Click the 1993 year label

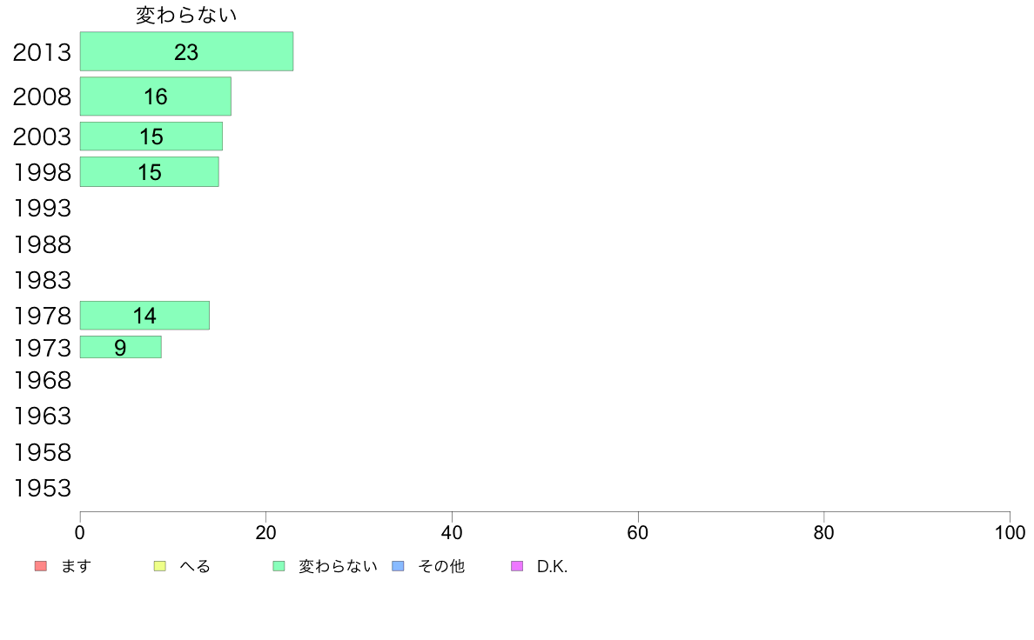pos(42,209)
